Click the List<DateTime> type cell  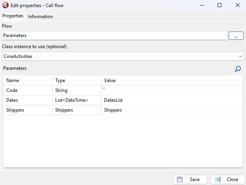point(77,100)
